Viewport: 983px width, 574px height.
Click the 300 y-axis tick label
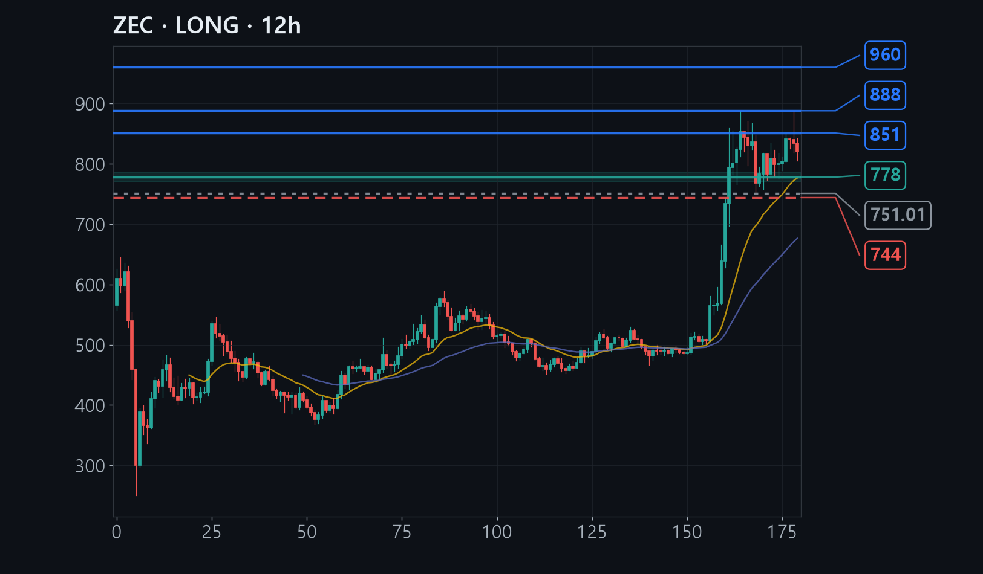[90, 466]
